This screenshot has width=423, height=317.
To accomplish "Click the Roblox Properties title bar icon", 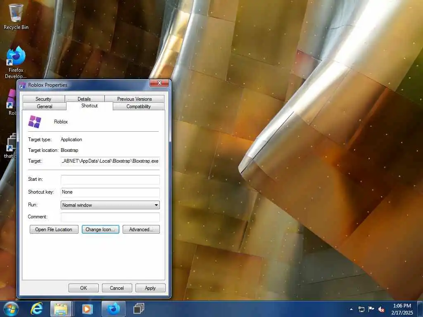I will pyautogui.click(x=23, y=85).
